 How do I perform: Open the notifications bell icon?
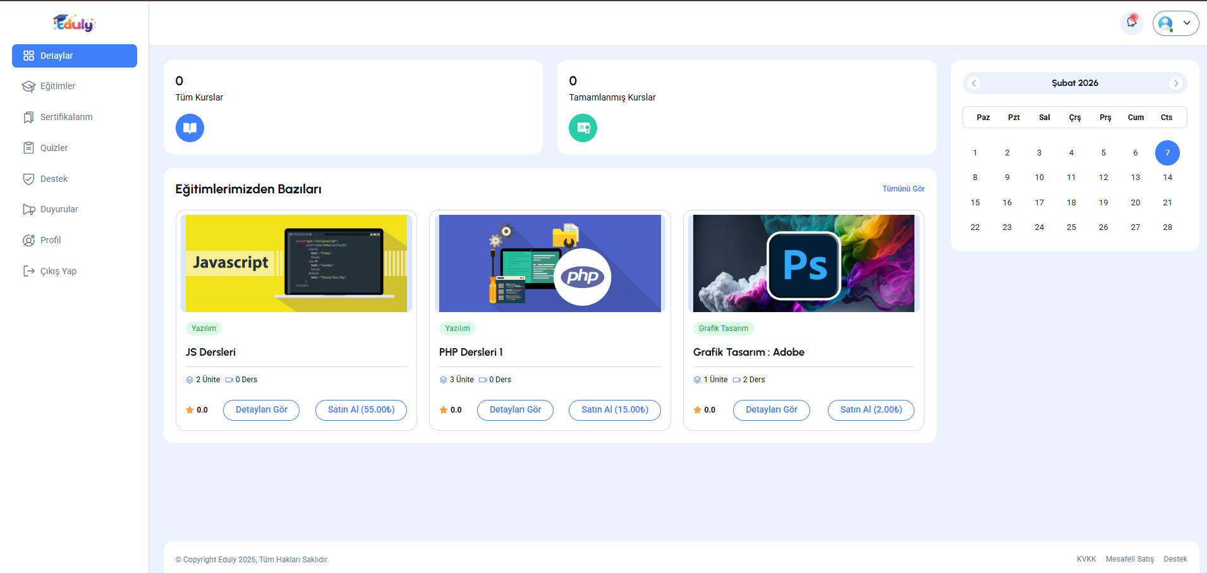tap(1131, 23)
